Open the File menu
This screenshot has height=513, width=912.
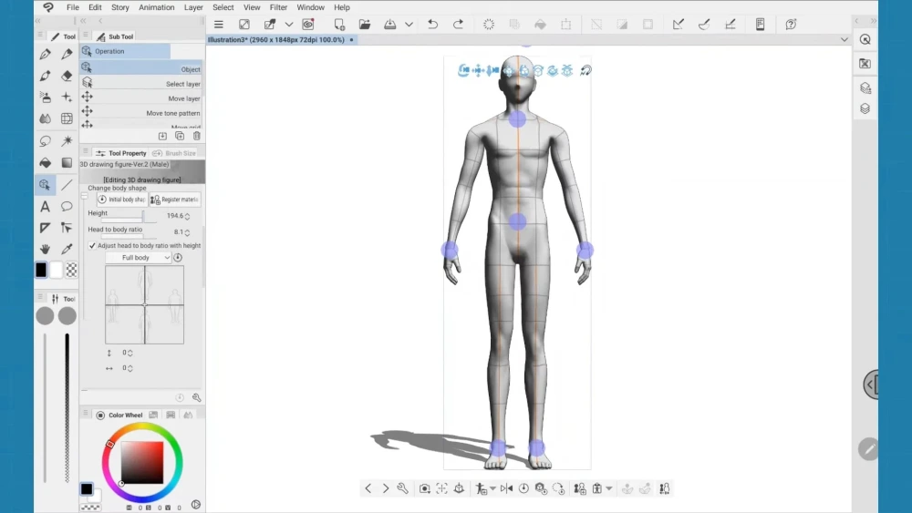click(x=73, y=7)
